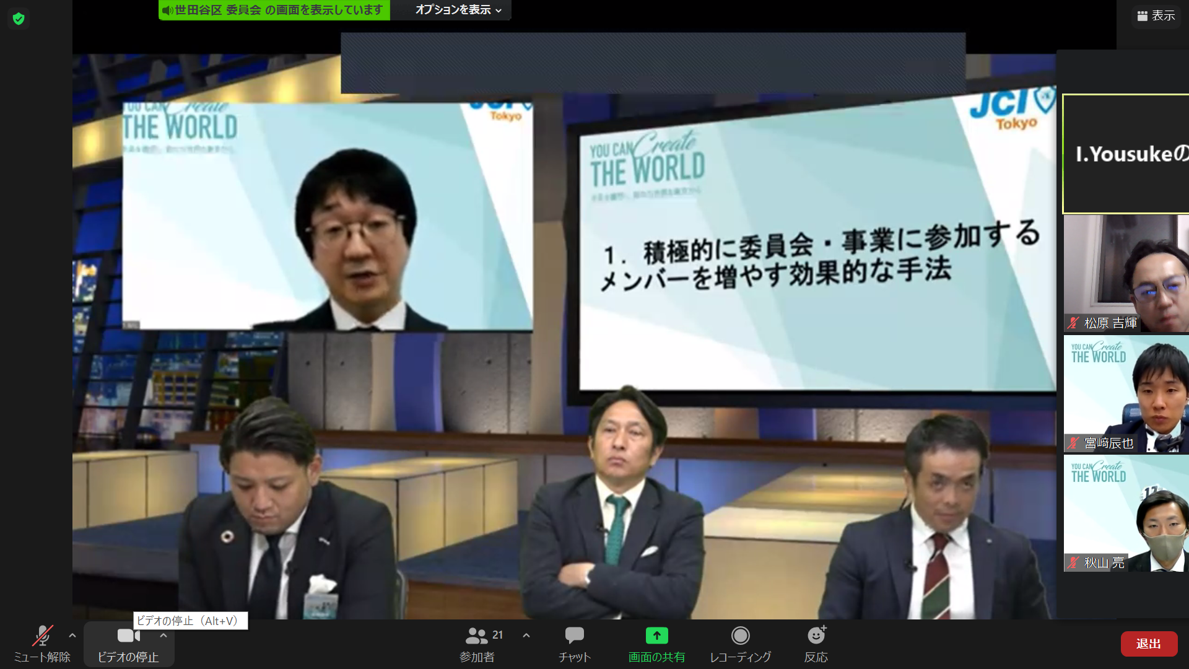
Task: Open the participants (参加者) panel
Action: tap(477, 636)
